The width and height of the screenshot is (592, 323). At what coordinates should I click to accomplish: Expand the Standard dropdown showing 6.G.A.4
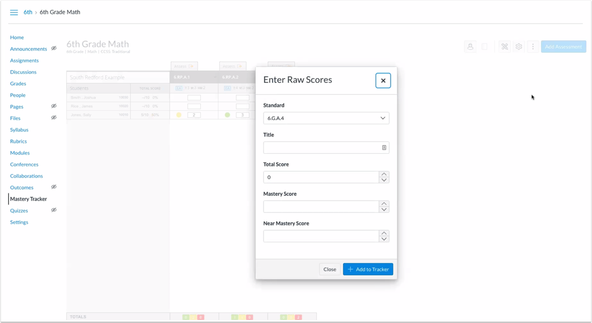(x=326, y=118)
